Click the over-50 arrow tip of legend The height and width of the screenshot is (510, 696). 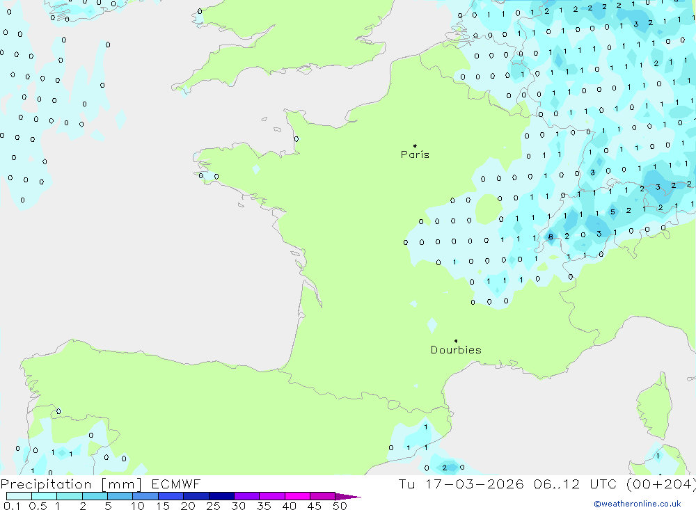[348, 497]
